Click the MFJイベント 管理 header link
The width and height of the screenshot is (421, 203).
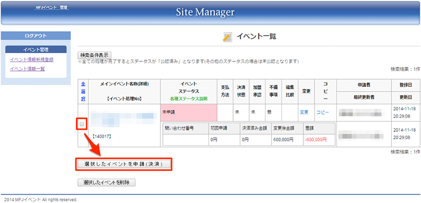tap(51, 8)
